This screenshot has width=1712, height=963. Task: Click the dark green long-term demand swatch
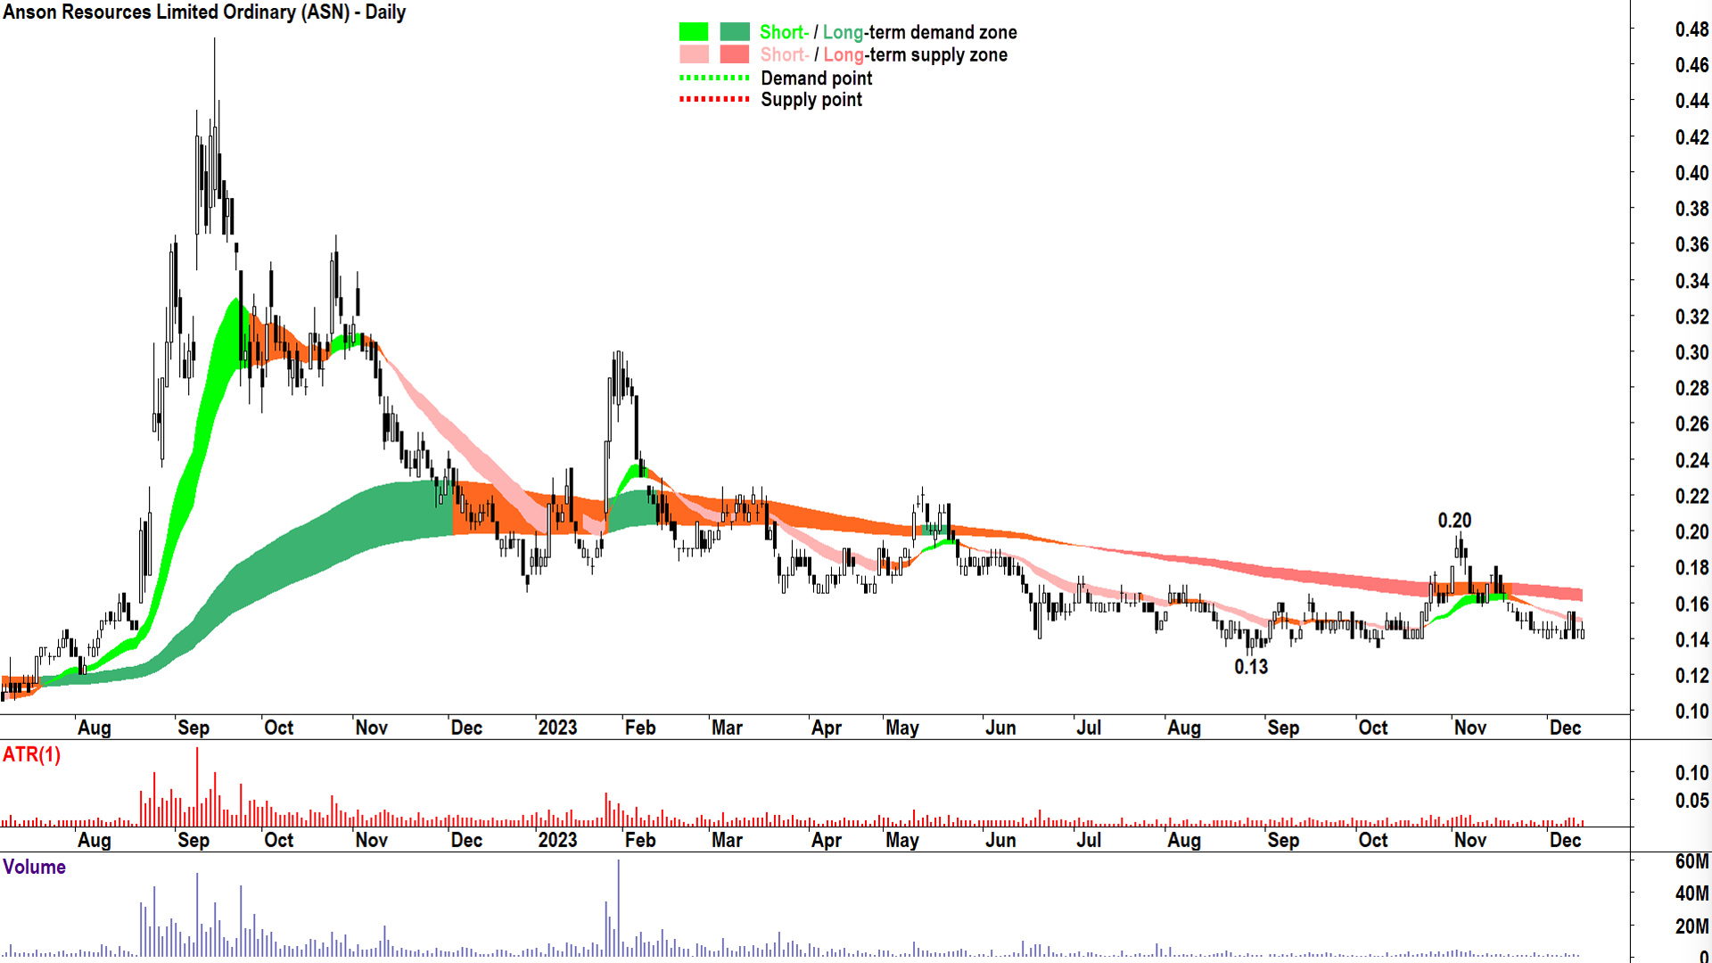coord(735,32)
